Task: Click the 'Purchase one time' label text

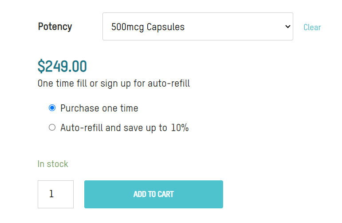Action: [99, 108]
